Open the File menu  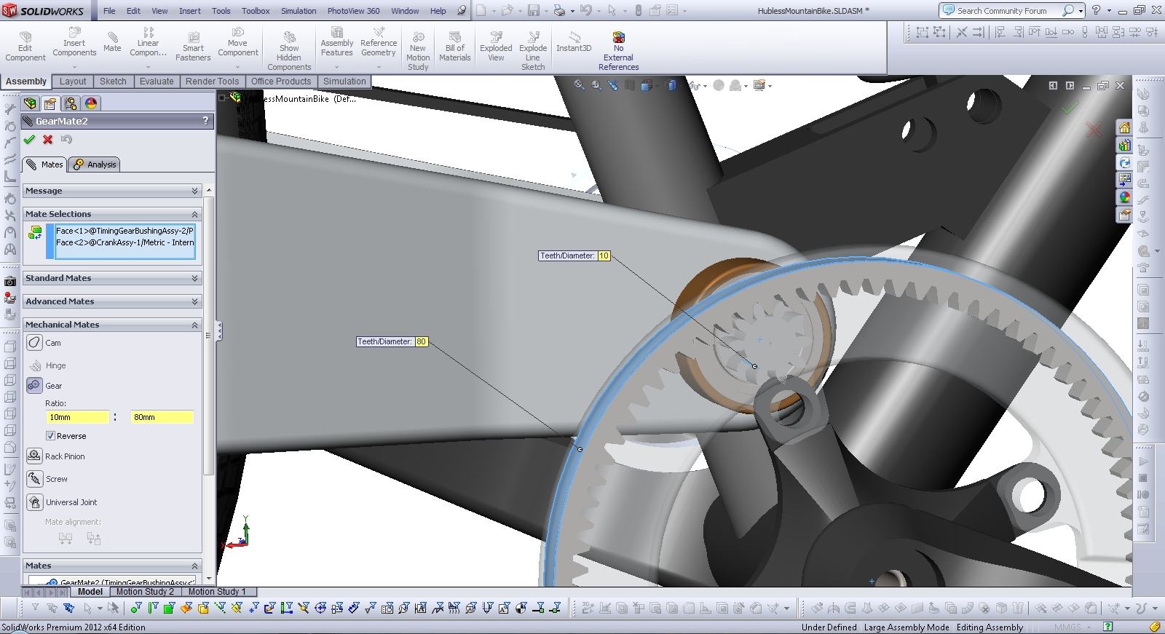point(109,11)
